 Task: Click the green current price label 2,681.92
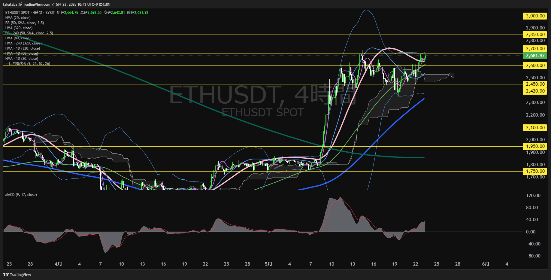(x=535, y=56)
